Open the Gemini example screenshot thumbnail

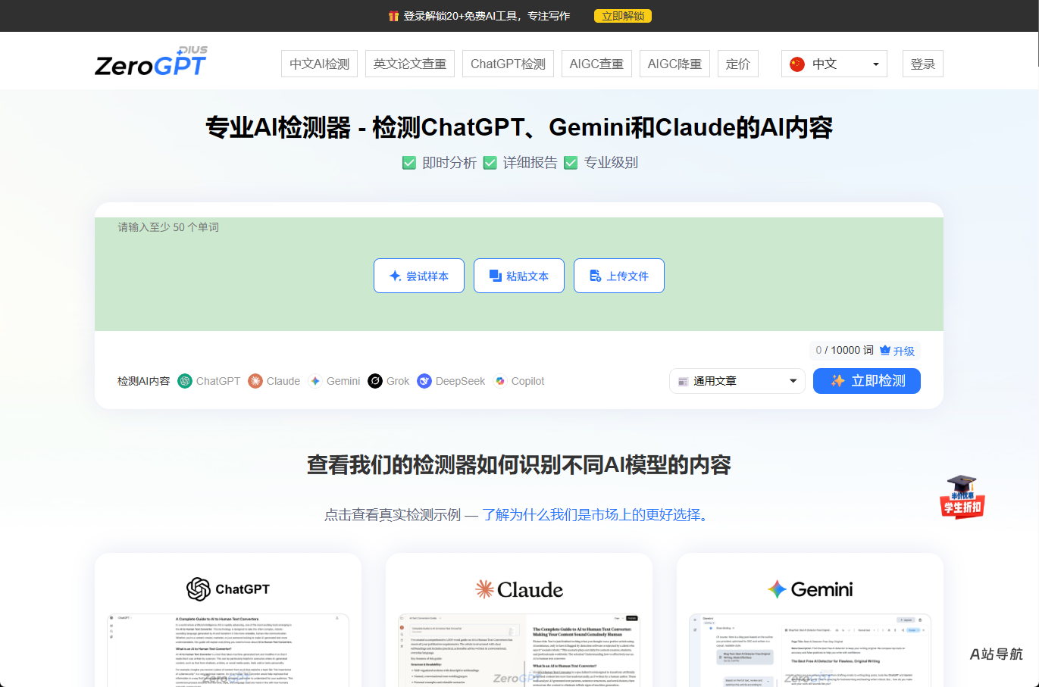tap(810, 650)
